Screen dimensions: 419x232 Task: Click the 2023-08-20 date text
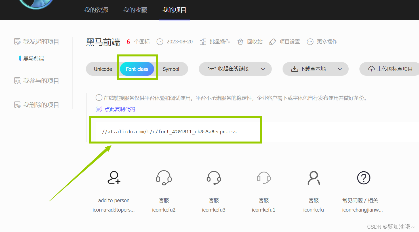180,42
